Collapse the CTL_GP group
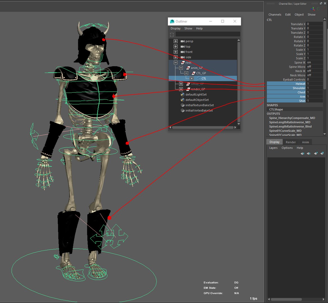328x303 pixels. (x=186, y=73)
